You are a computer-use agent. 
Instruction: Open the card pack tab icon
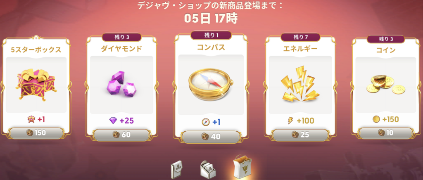pos(177,170)
